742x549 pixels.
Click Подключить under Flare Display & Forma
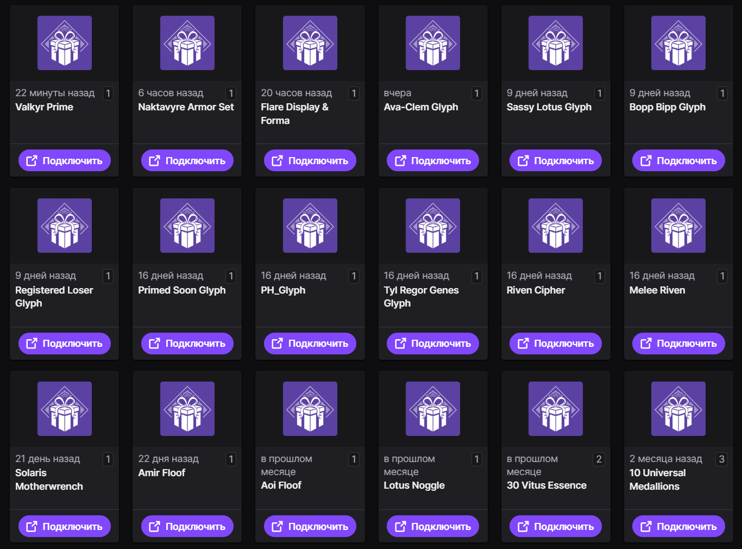tap(310, 160)
